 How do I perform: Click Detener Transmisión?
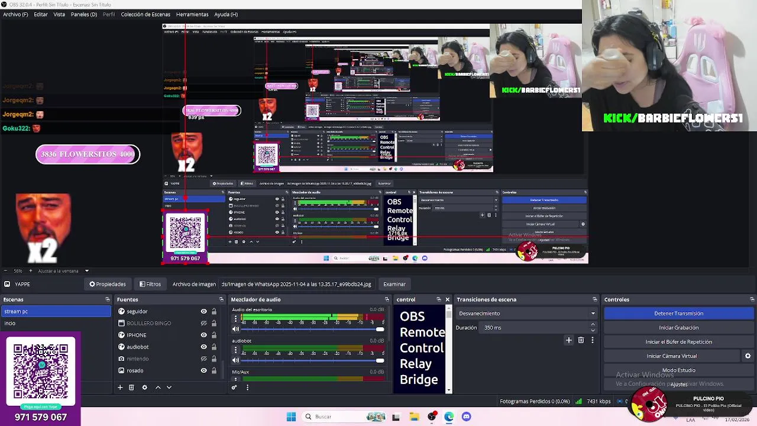pos(678,314)
